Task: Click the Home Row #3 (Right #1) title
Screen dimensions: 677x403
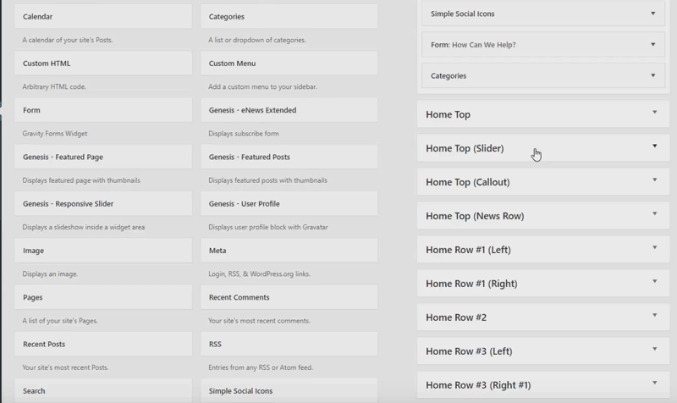Action: tap(478, 385)
